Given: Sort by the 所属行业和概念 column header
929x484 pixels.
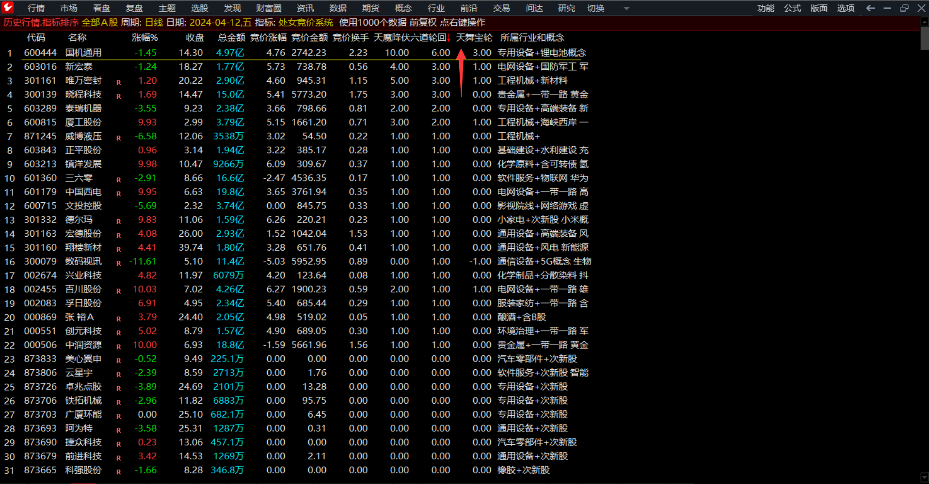Looking at the screenshot, I should pyautogui.click(x=532, y=38).
